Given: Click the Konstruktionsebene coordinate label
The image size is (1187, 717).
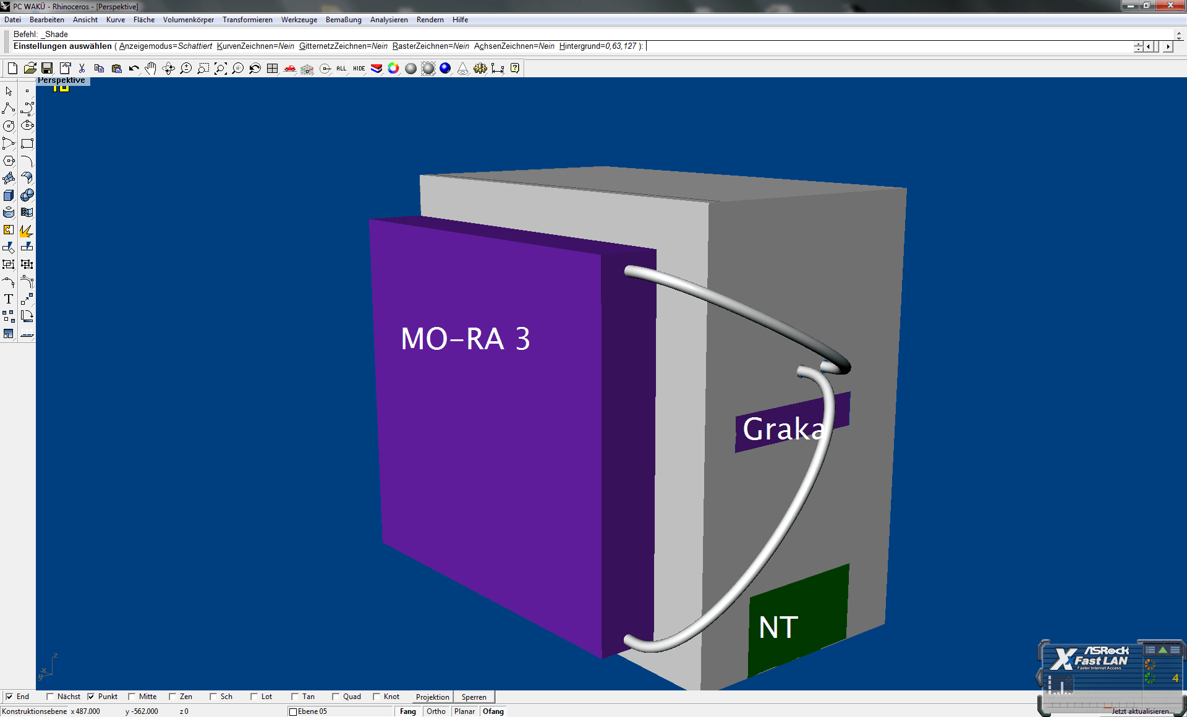Looking at the screenshot, I should pyautogui.click(x=34, y=711).
